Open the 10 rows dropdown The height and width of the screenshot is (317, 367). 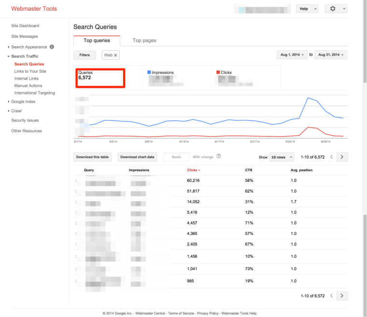pyautogui.click(x=282, y=157)
